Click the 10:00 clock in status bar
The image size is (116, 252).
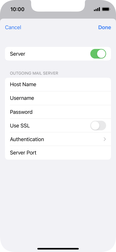pyautogui.click(x=17, y=9)
